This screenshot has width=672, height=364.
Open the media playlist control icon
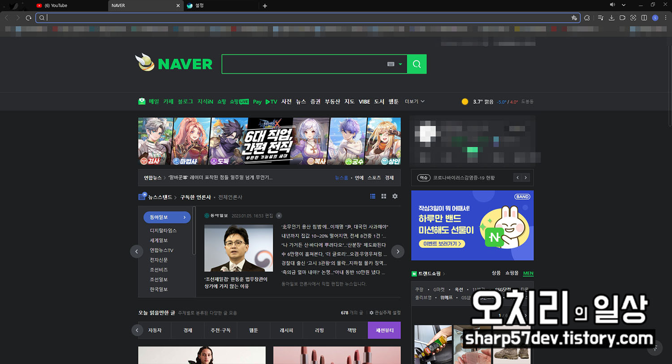(x=600, y=18)
